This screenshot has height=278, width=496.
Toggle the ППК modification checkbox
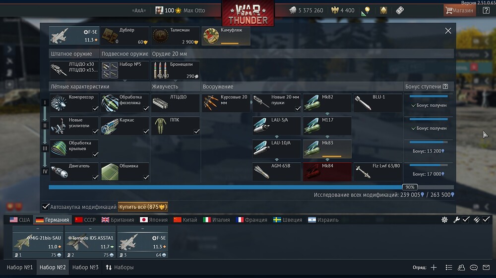[196, 131]
